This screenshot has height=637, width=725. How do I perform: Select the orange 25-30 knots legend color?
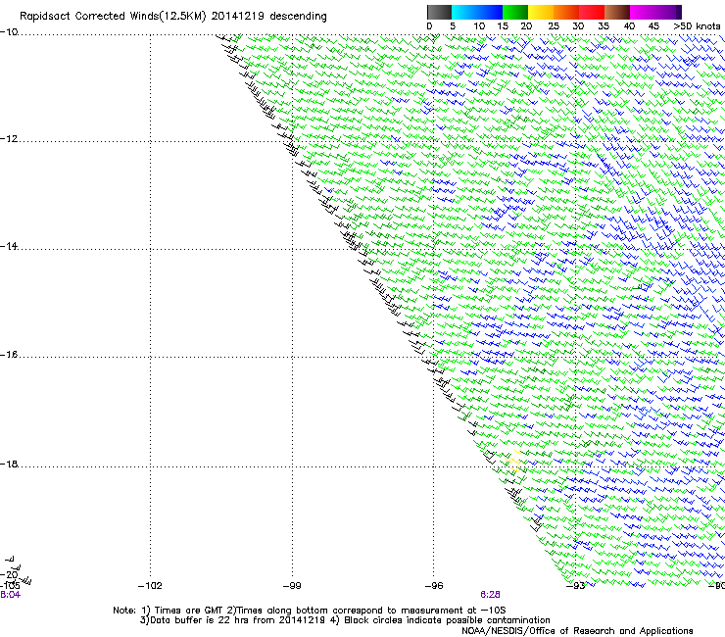click(x=566, y=12)
